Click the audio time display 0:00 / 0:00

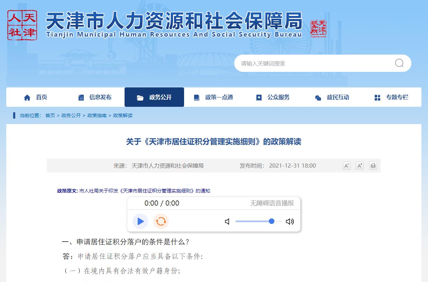click(x=162, y=203)
